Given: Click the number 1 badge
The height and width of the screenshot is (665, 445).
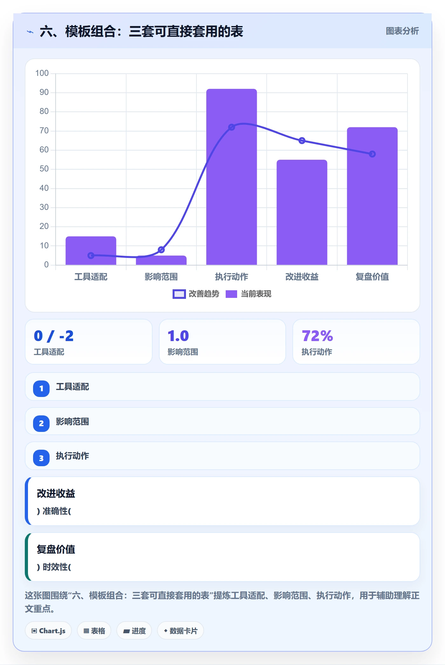Looking at the screenshot, I should tap(41, 388).
